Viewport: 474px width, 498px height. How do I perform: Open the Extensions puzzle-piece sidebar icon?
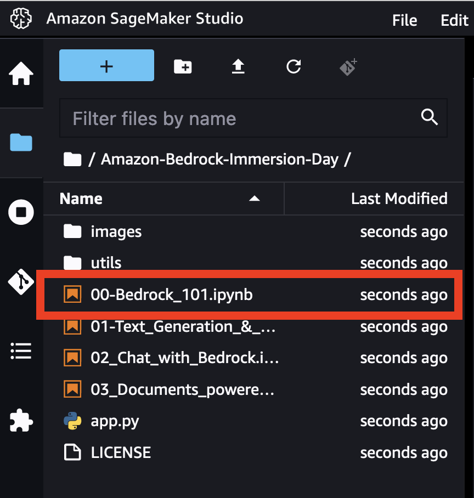(21, 420)
